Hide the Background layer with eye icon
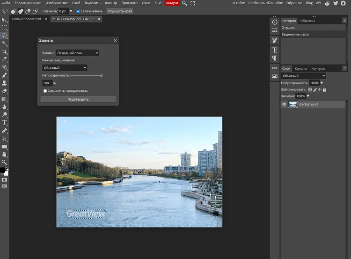351x259 pixels. pyautogui.click(x=284, y=104)
